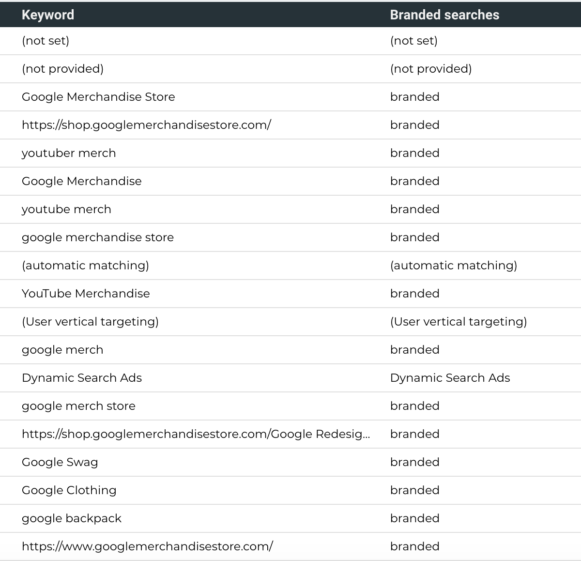Screen dimensions: 581x561
Task: Click keyword reading exactly 'google merch'
Action: (62, 350)
